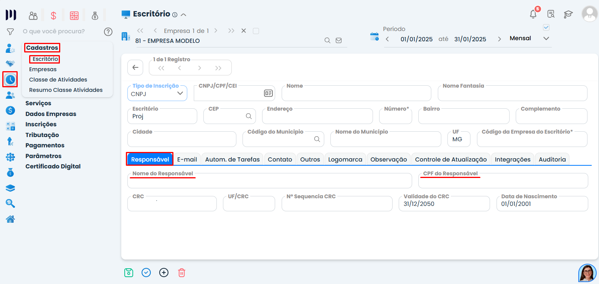Image resolution: width=599 pixels, height=284 pixels.
Task: Click the company envelope email icon
Action: 338,41
